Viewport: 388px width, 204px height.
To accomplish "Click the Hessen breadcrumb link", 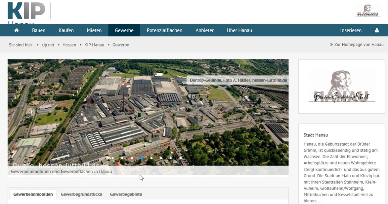I will coord(69,45).
